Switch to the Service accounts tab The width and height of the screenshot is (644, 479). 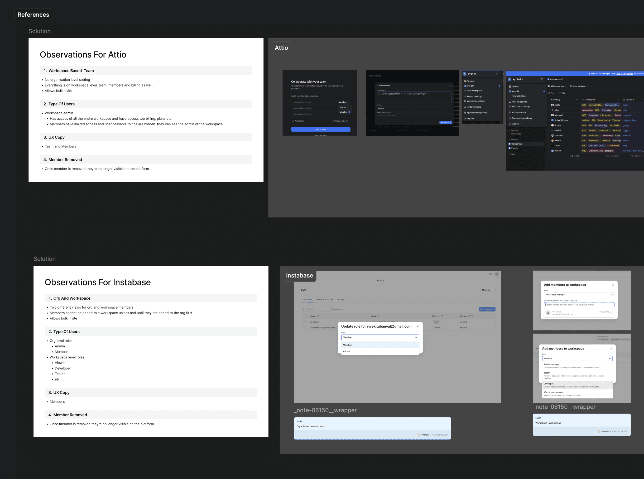click(x=325, y=300)
